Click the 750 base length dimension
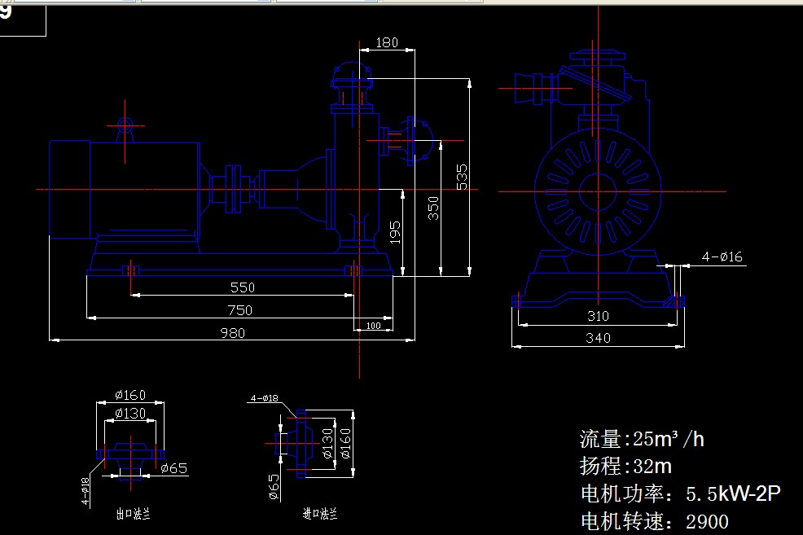This screenshot has height=535, width=803. point(240,310)
